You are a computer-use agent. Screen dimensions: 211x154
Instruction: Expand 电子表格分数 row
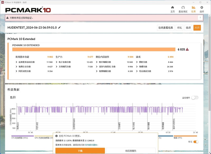pos(56,62)
